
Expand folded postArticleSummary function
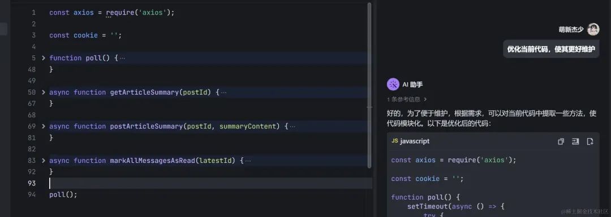click(x=43, y=126)
